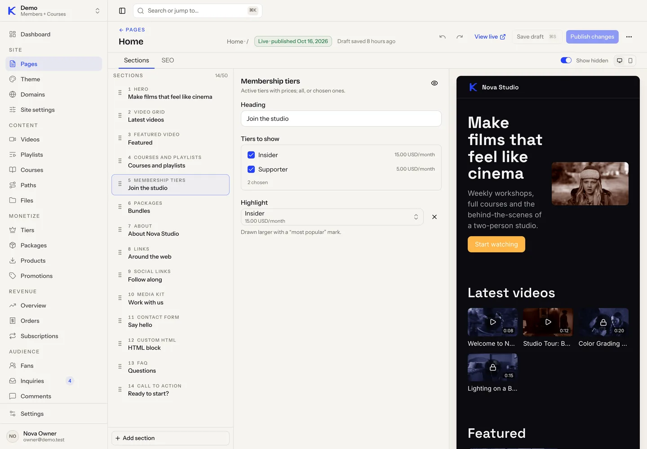Open Inquiries in Audience sidebar
This screenshot has height=449, width=647.
click(x=54, y=381)
